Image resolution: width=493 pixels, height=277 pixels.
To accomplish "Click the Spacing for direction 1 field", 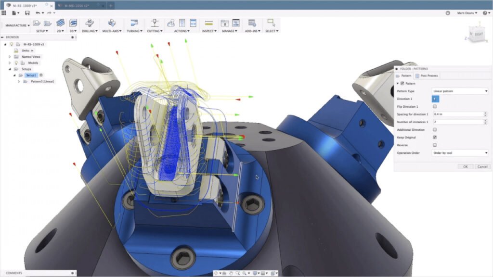I will click(x=457, y=114).
